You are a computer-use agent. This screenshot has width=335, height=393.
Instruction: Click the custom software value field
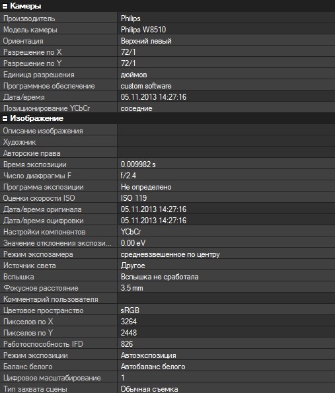click(x=226, y=86)
